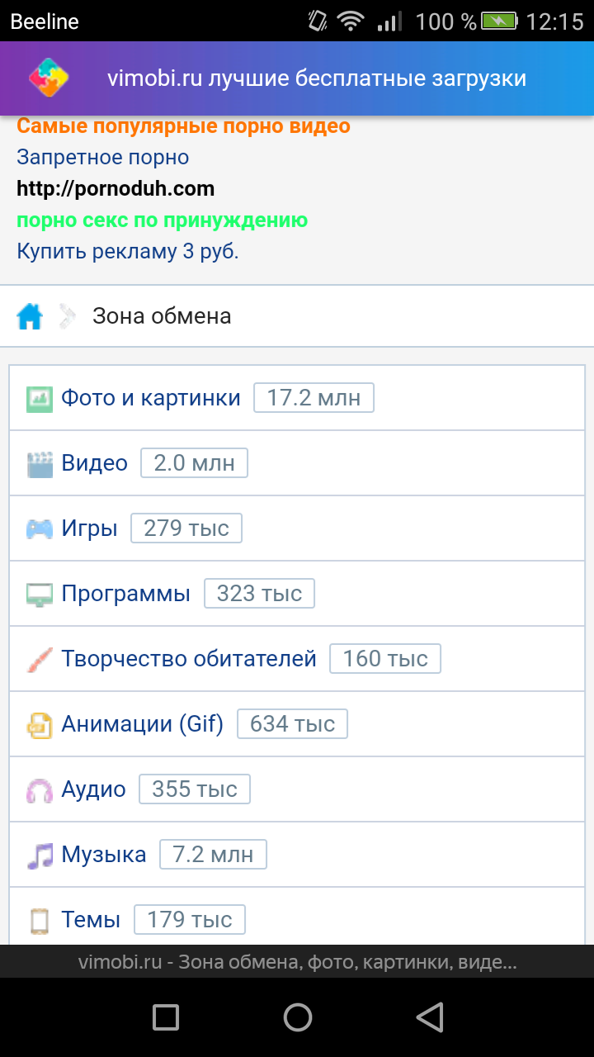The image size is (594, 1057).
Task: Click the monitor icon beside Программы
Action: coord(39,595)
